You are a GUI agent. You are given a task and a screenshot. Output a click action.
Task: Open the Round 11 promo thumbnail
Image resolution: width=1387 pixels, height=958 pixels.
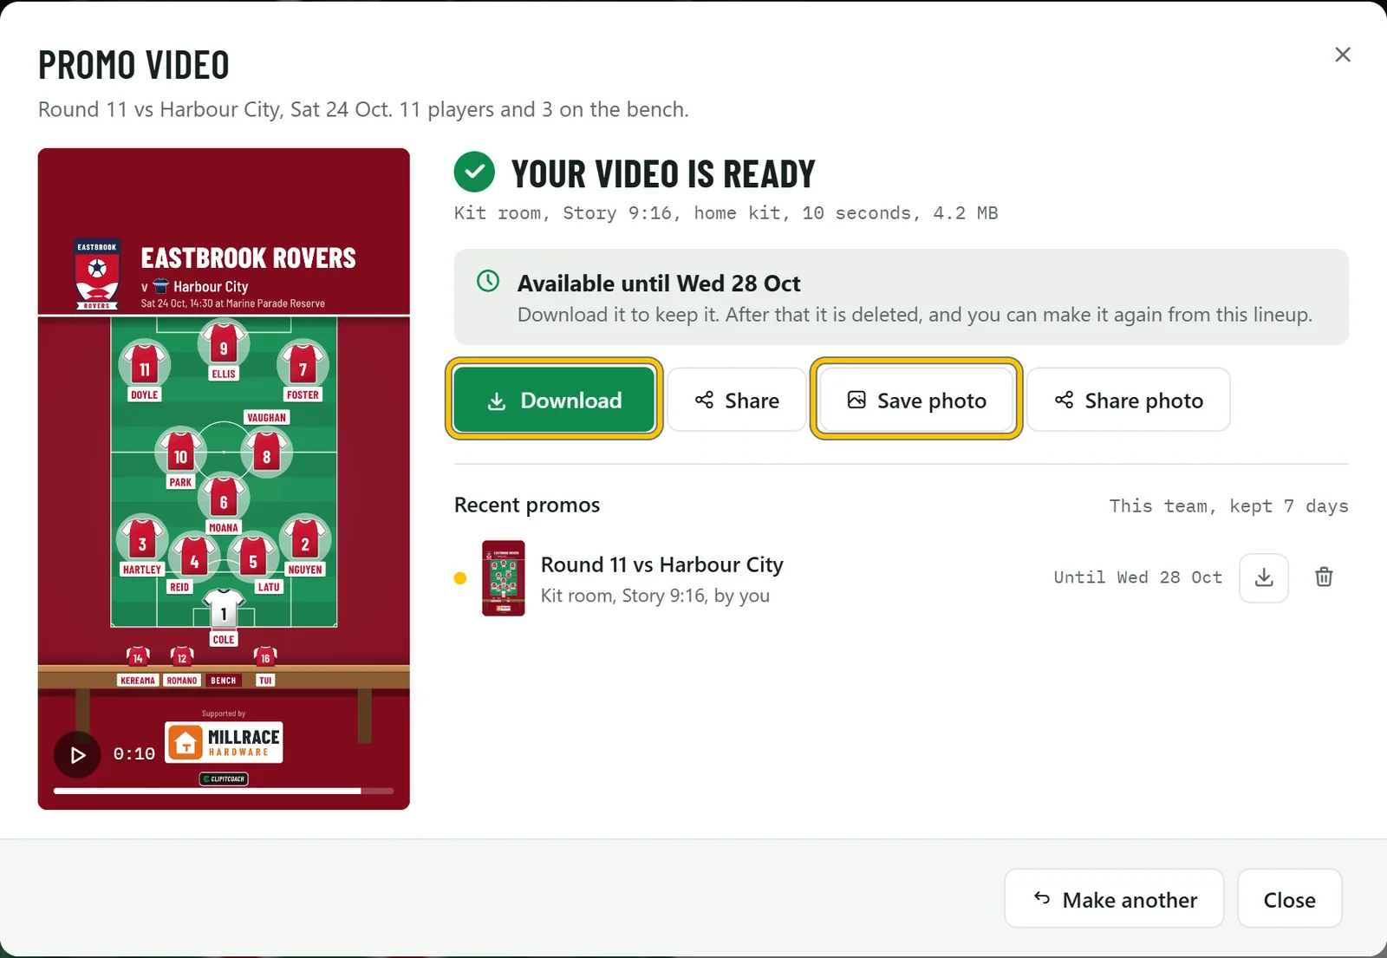coord(504,578)
